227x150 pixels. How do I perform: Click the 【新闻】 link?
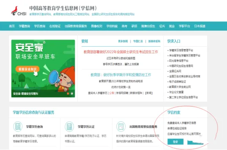pos(149,93)
